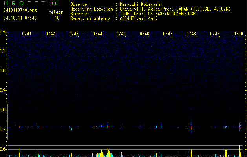Click the meteor count 19

pyautogui.click(x=57, y=18)
